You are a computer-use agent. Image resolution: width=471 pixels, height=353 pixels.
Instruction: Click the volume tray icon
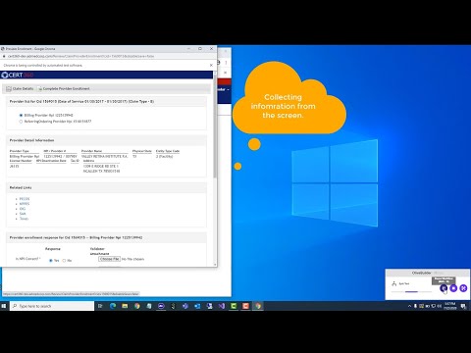tap(440, 306)
